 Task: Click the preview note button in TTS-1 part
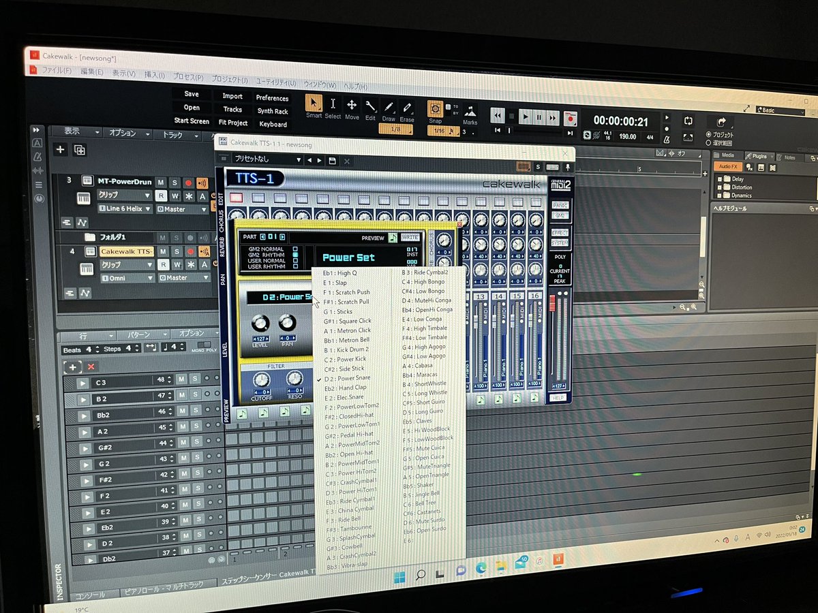tap(393, 238)
